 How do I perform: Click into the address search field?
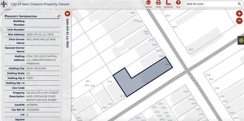click(x=211, y=4)
